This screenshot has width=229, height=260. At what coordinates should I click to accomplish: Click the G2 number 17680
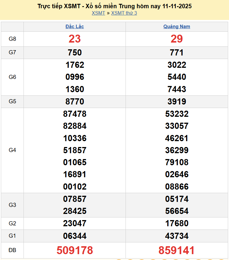point(177,223)
